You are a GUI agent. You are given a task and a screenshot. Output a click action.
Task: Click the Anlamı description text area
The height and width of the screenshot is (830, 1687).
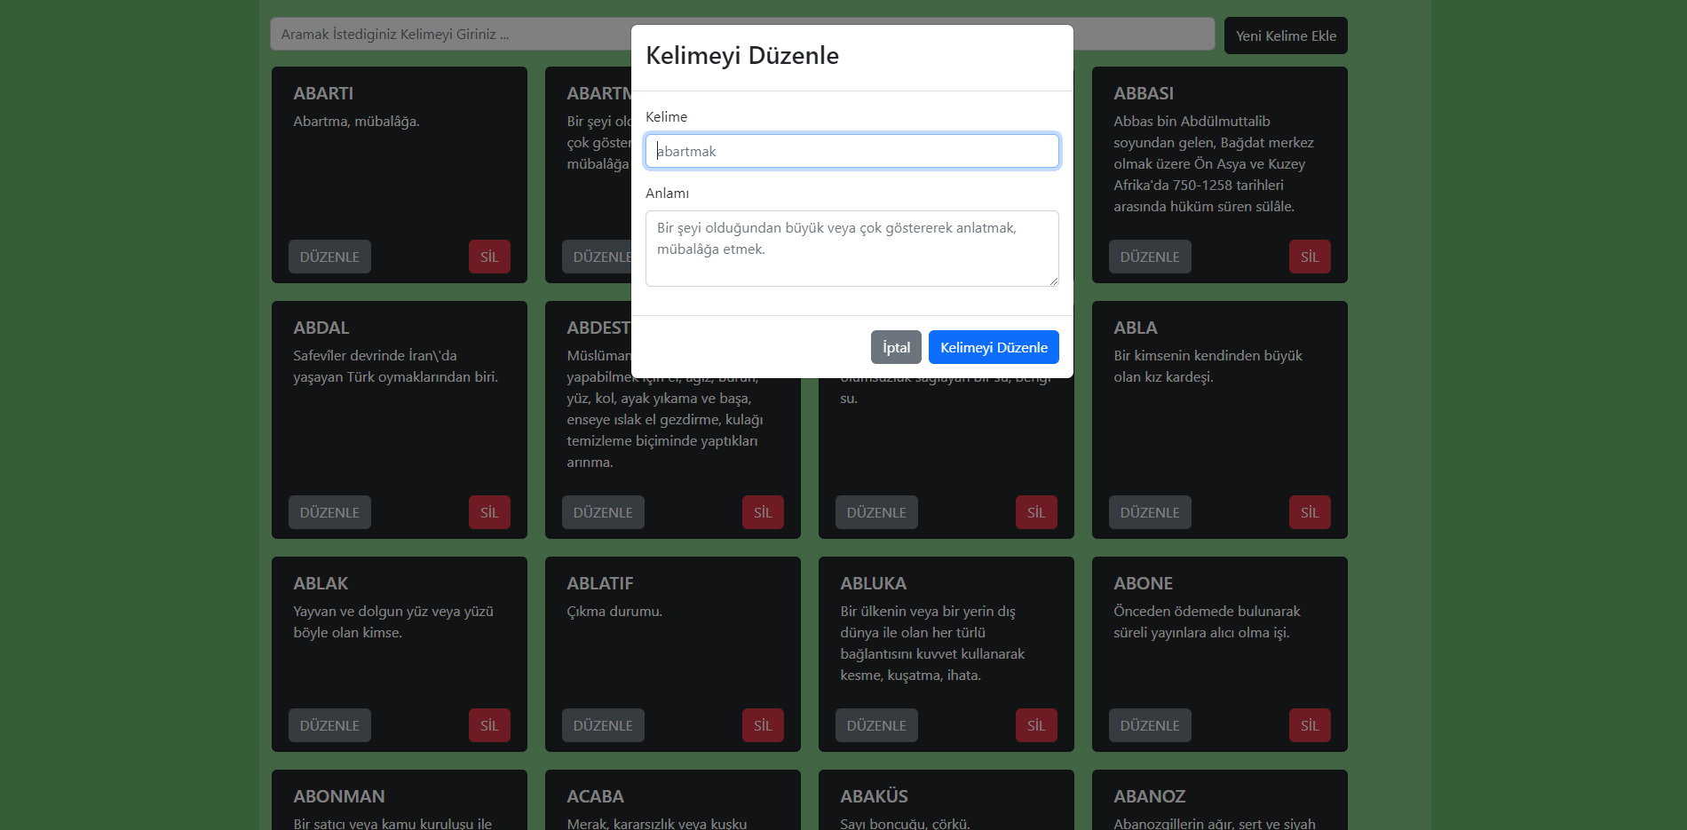coord(851,249)
